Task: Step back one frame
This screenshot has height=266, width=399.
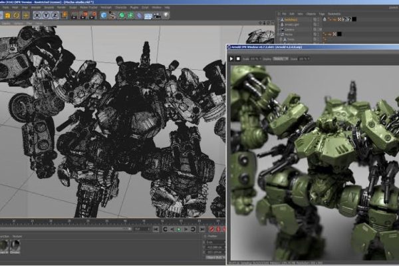Action: point(172,229)
